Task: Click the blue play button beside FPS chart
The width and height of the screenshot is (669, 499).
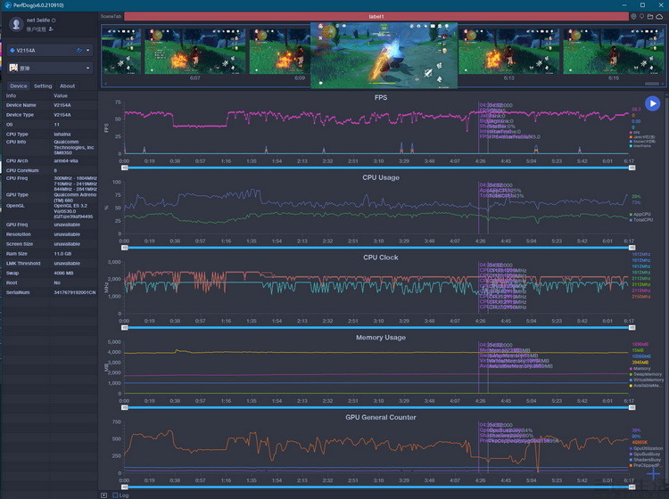Action: click(x=653, y=103)
